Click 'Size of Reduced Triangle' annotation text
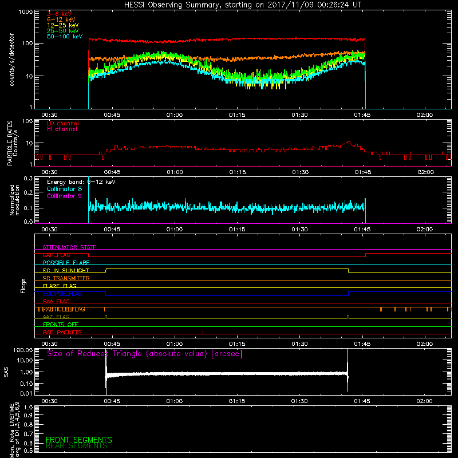Image resolution: width=458 pixels, height=458 pixels. pyautogui.click(x=145, y=354)
